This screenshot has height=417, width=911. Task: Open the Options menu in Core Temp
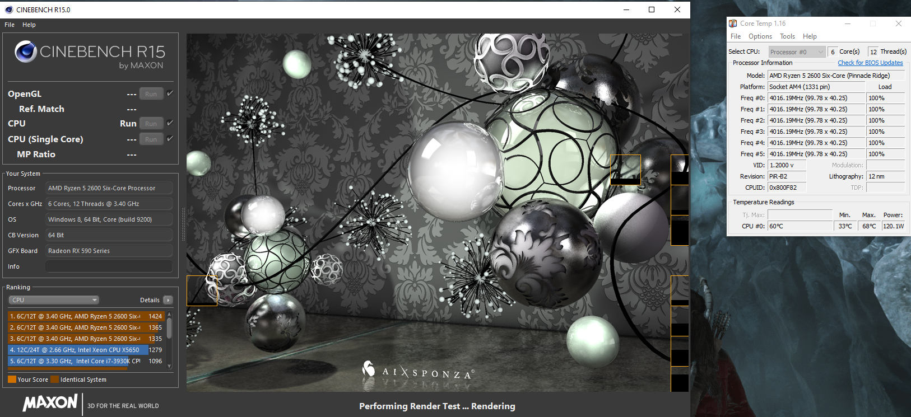pos(760,36)
